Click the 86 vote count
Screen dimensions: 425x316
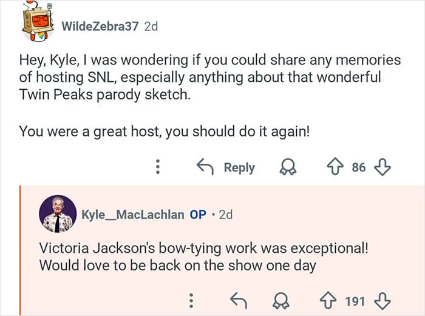(358, 167)
